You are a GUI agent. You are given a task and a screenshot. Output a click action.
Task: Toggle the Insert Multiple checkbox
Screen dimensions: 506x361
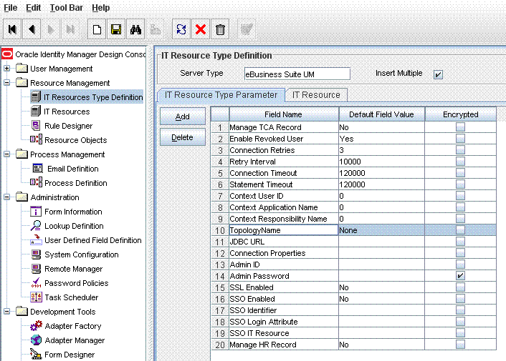(x=438, y=74)
